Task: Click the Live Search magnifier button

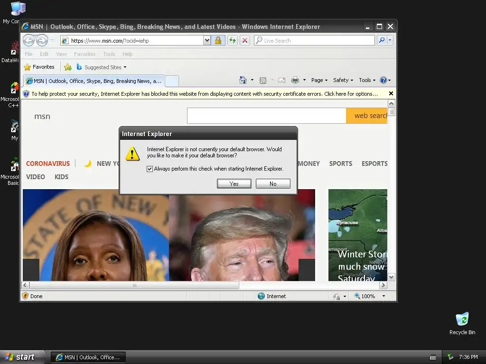Action: [x=382, y=40]
